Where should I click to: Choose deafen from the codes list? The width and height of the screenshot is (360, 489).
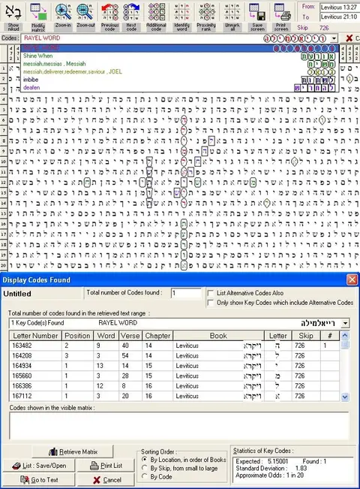click(x=180, y=88)
